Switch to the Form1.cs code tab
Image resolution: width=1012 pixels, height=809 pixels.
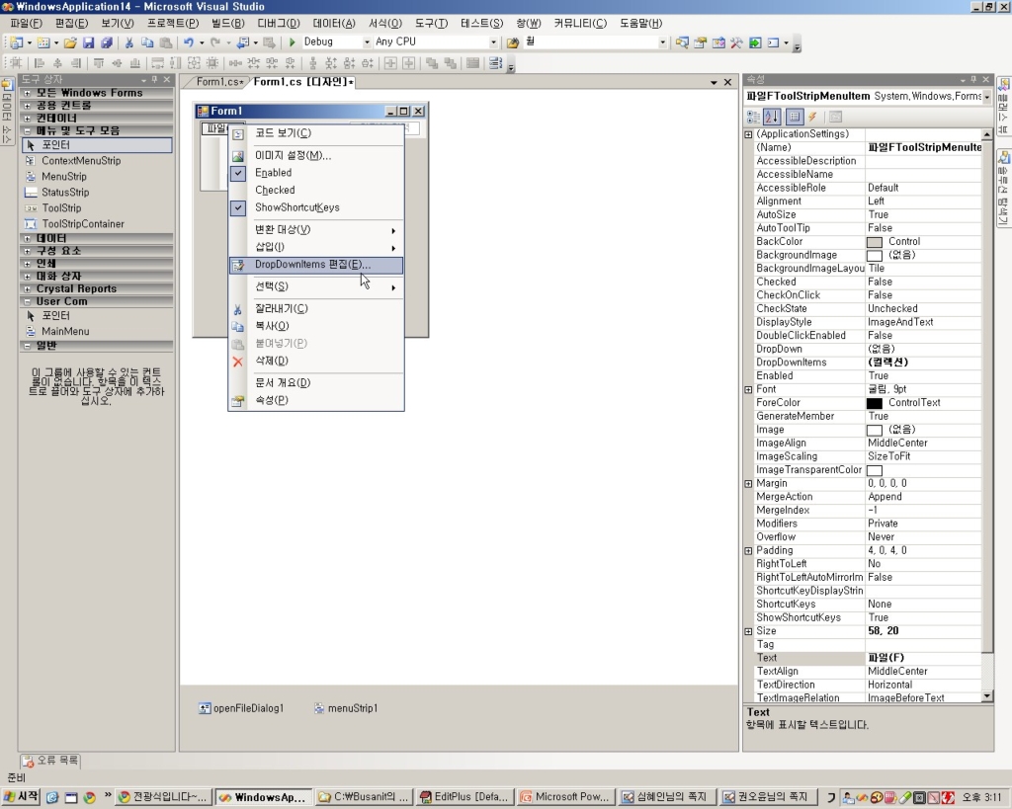click(x=218, y=82)
